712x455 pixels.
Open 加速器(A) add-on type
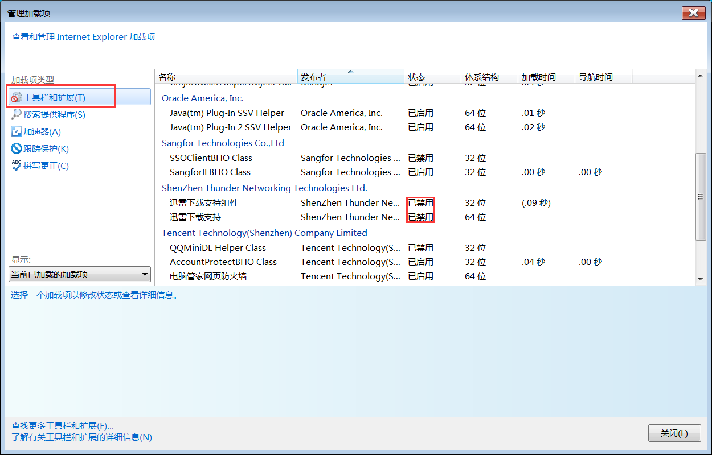pyautogui.click(x=42, y=131)
